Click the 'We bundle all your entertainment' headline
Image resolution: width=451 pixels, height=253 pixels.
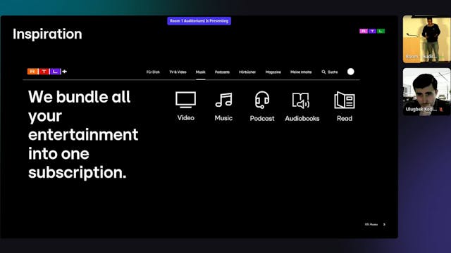(83, 134)
